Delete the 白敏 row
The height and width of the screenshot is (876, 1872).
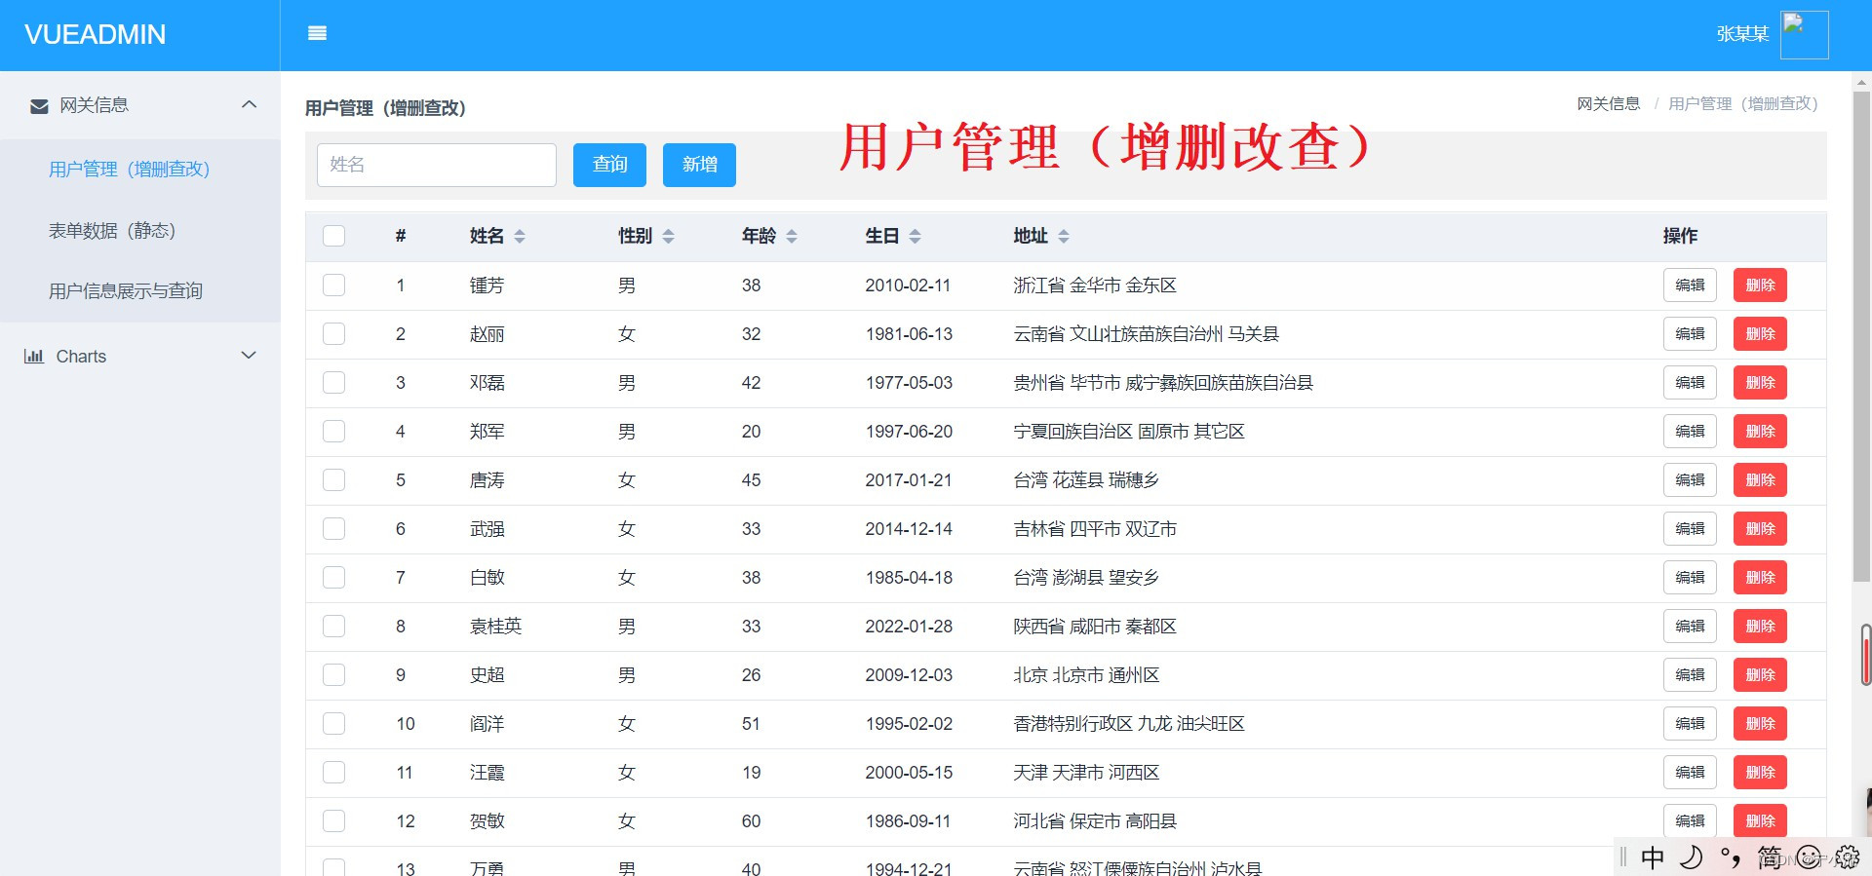pos(1760,577)
